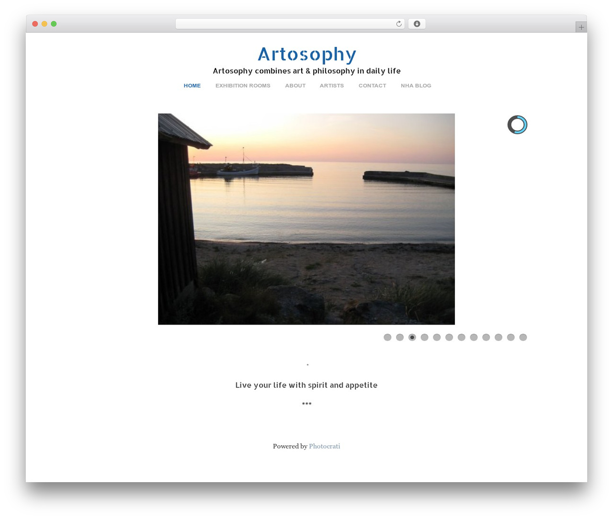Open the Home menu item
613x519 pixels.
pos(192,86)
